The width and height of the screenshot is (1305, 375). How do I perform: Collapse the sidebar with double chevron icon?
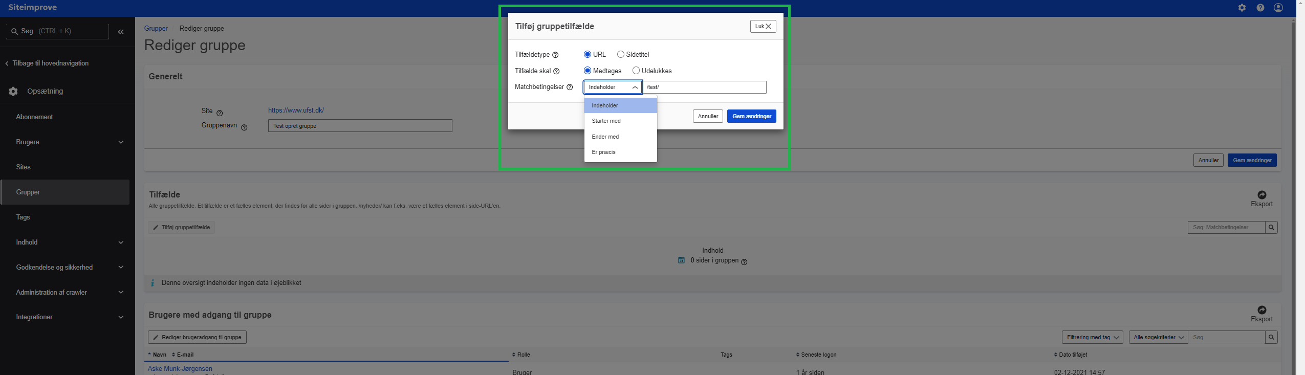[x=121, y=32]
